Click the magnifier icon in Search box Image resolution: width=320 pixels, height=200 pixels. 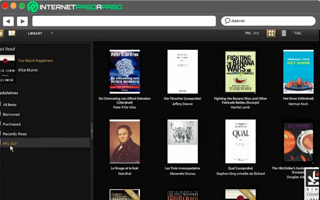coord(228,21)
